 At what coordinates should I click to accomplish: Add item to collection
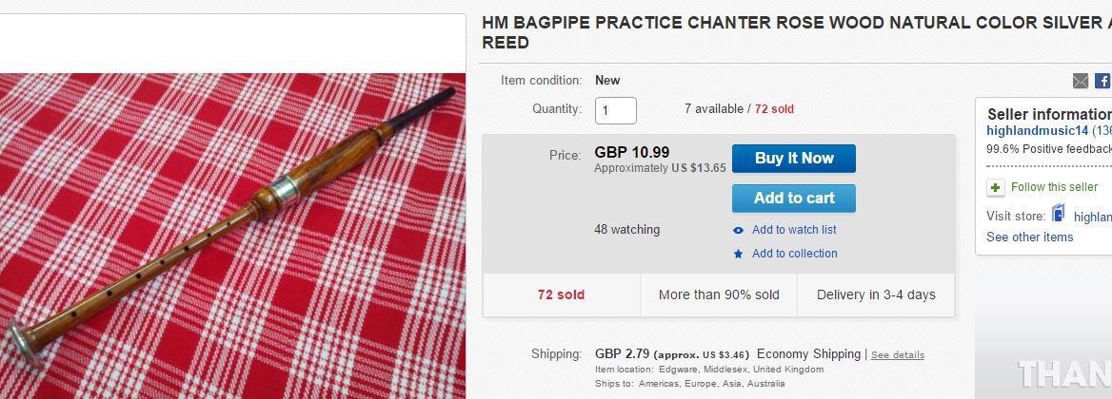click(794, 254)
